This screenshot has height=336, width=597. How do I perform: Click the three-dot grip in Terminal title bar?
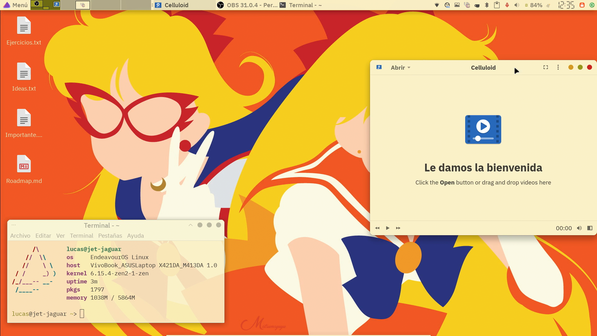14,225
